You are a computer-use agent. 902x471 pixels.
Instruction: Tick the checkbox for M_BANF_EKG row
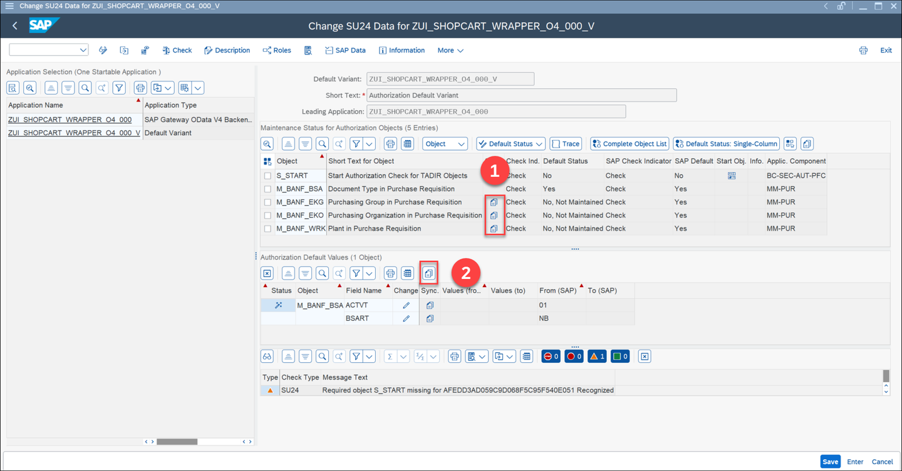coord(267,202)
